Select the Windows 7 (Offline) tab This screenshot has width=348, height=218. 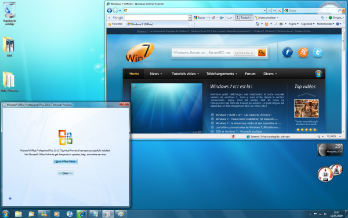157,24
